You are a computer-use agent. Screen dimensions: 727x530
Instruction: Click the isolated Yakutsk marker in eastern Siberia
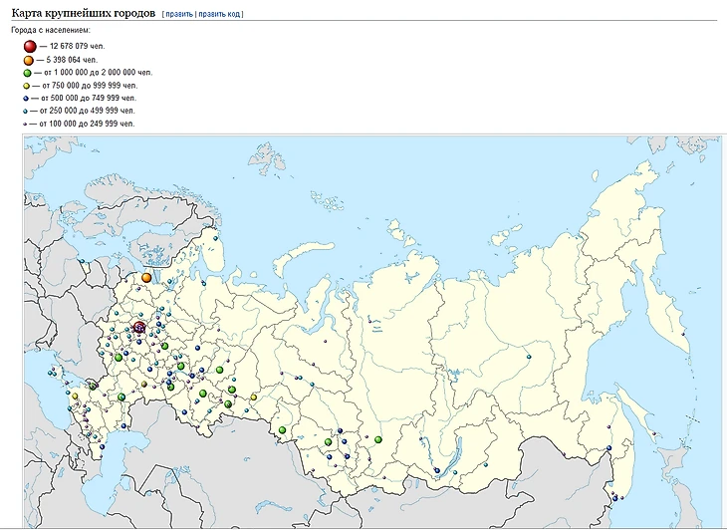pyautogui.click(x=530, y=356)
